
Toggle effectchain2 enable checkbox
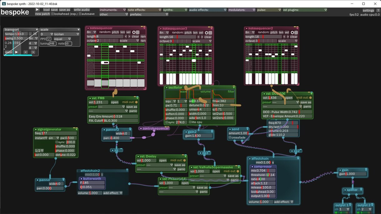[x=79, y=171]
